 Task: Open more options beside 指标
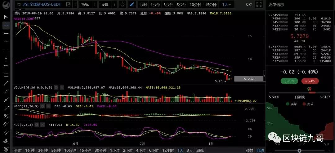[x=95, y=4]
